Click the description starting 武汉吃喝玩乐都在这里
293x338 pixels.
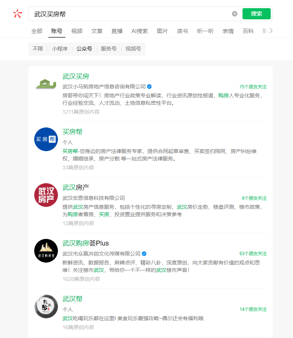pos(133,318)
